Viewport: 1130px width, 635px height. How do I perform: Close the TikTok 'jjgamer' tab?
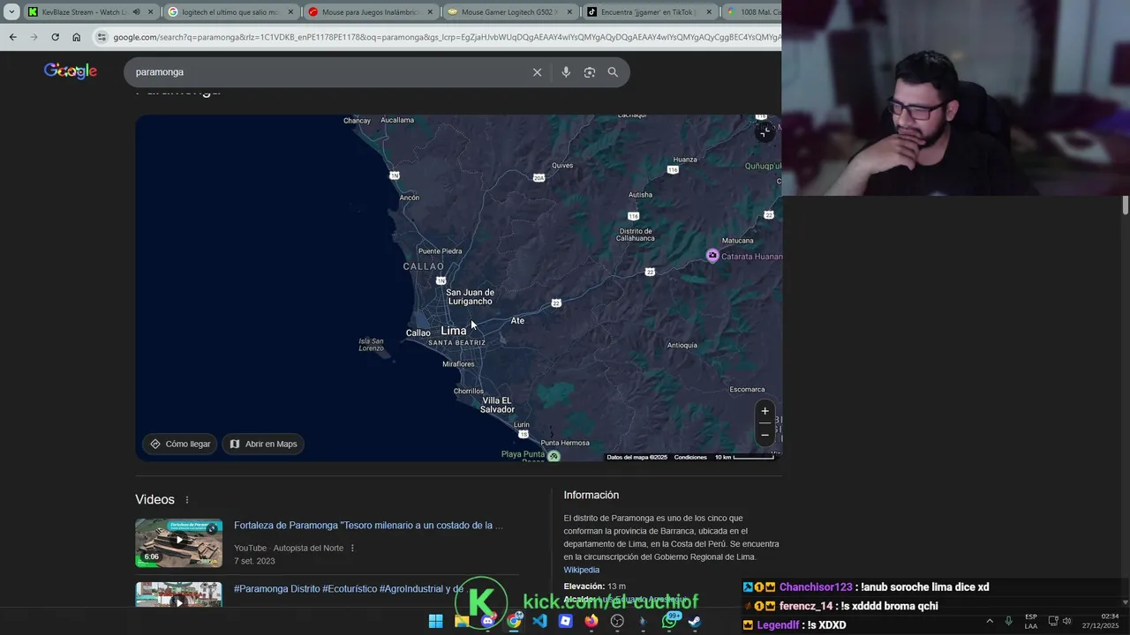709,12
